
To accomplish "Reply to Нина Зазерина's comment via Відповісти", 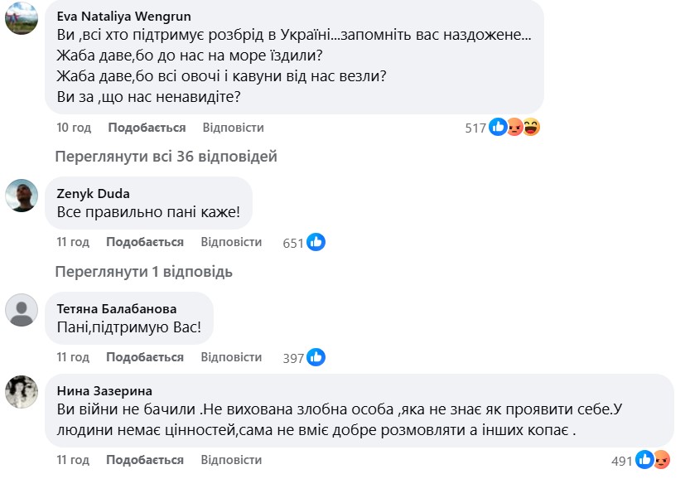I will coord(231,460).
